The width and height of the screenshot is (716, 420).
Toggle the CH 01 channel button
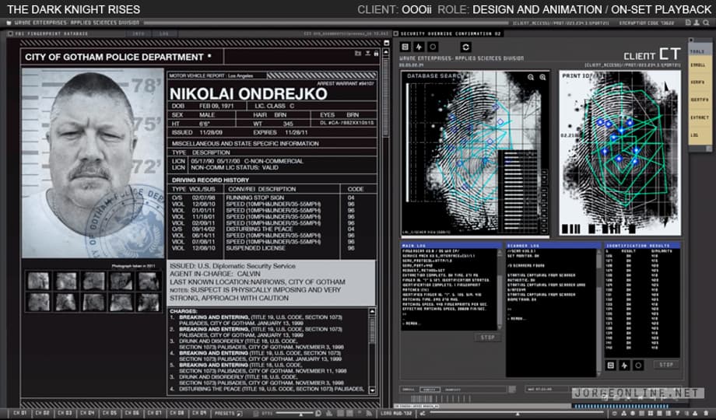point(19,412)
